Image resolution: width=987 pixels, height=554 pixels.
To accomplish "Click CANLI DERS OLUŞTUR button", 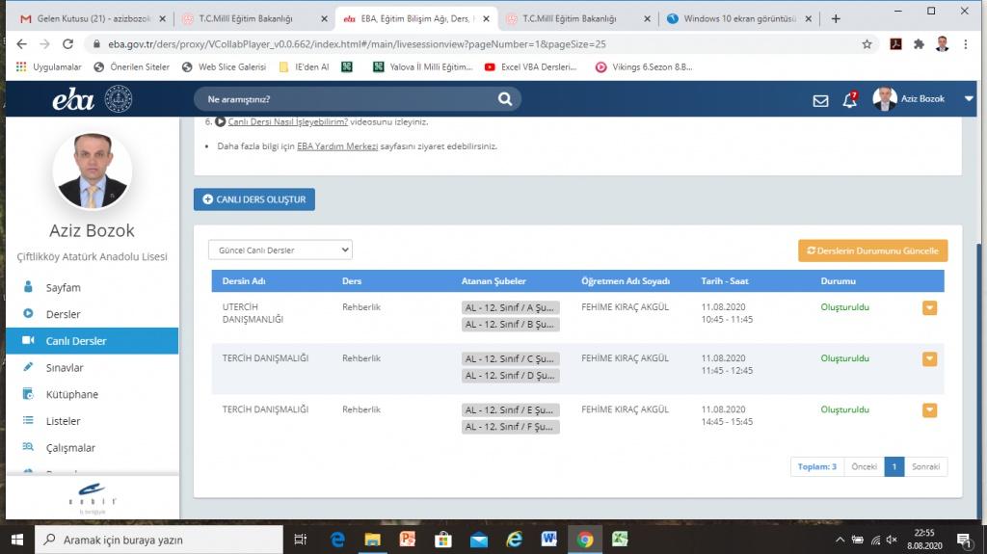I will pyautogui.click(x=254, y=199).
